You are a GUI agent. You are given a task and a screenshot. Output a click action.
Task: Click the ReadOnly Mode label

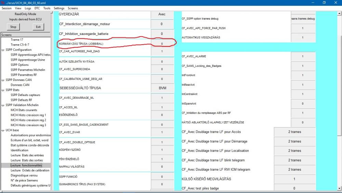(26, 14)
